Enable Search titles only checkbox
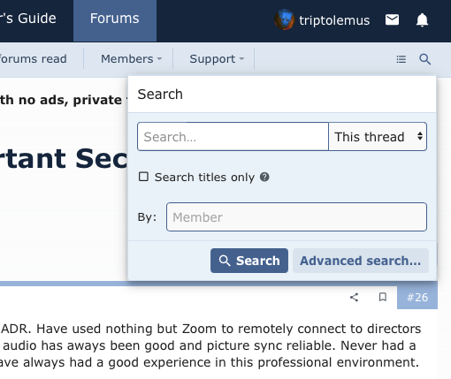The height and width of the screenshot is (379, 451). click(143, 177)
